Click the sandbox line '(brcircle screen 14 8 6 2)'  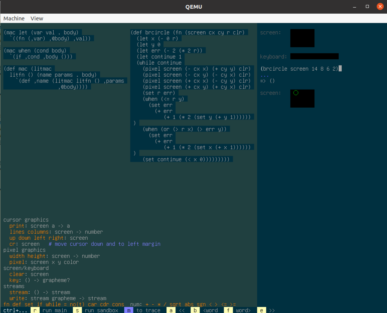coord(299,69)
